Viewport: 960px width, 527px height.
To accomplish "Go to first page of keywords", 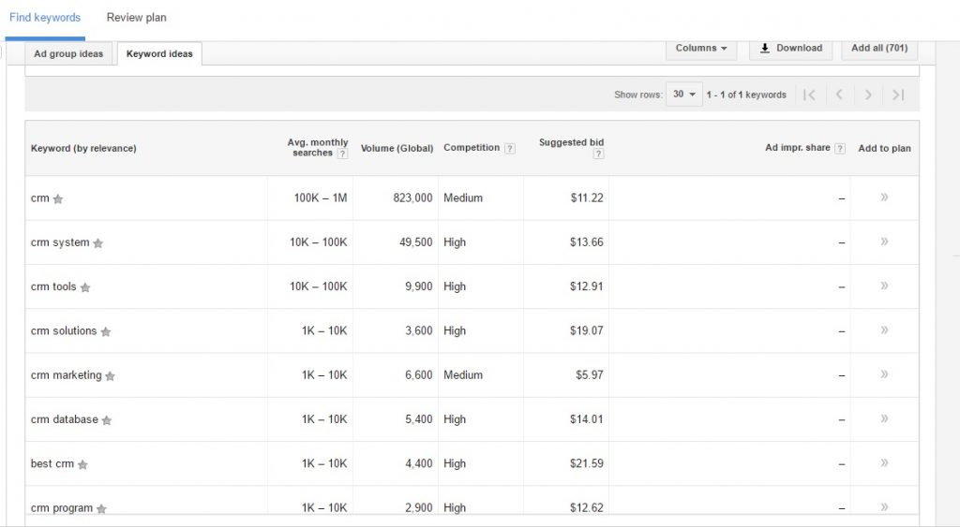I will [x=809, y=95].
